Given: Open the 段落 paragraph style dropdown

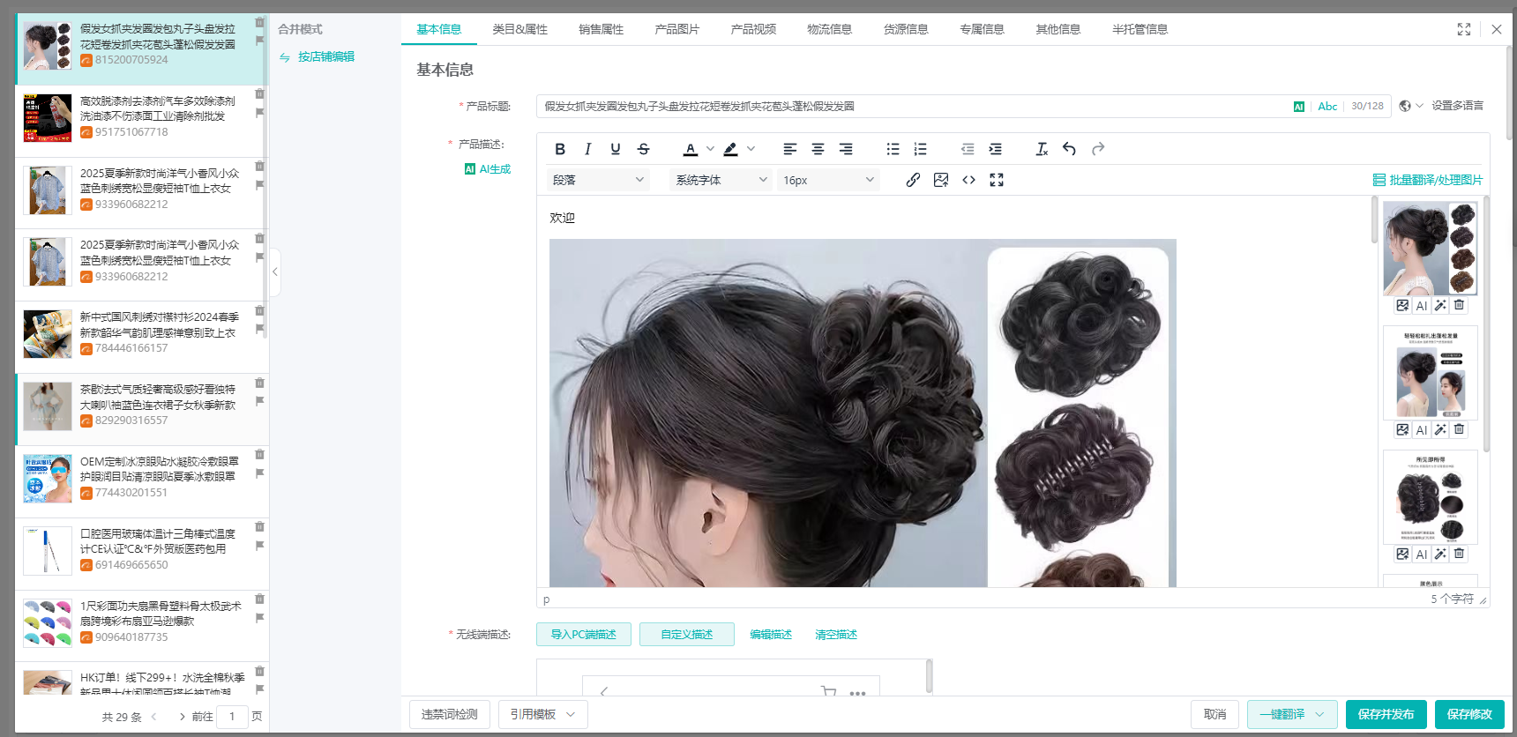Looking at the screenshot, I should click(598, 180).
